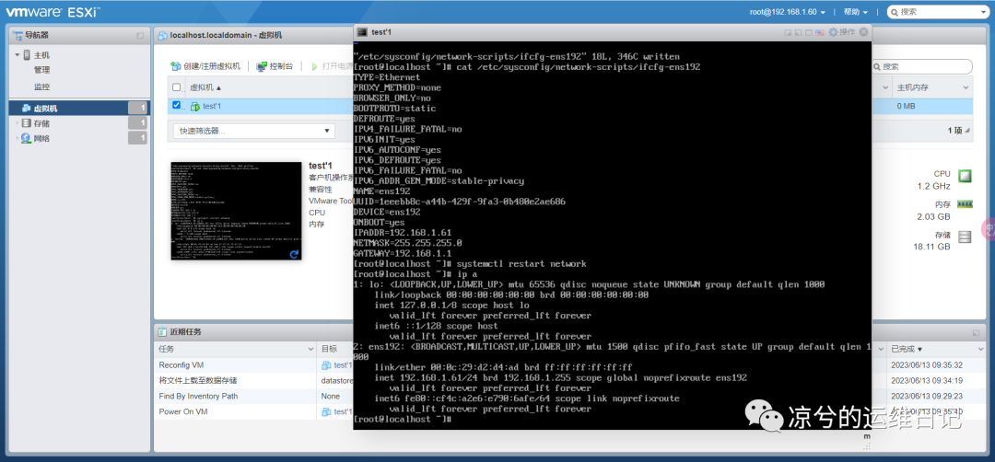
Task: Click the 2023/06/13 09:29:23 completion time
Action: point(927,396)
